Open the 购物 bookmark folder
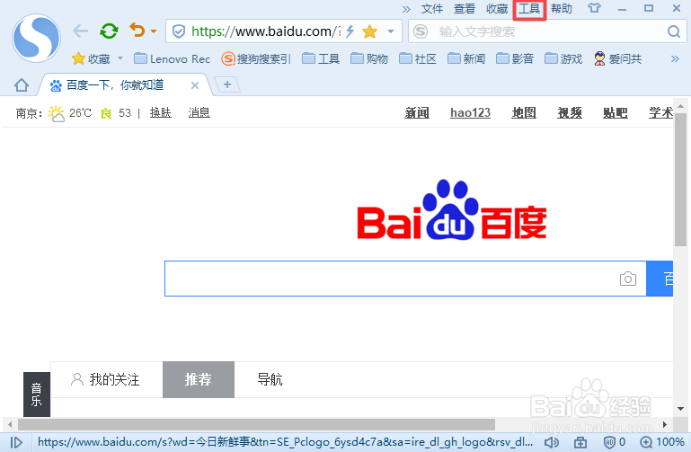The width and height of the screenshot is (691, 452). click(369, 58)
